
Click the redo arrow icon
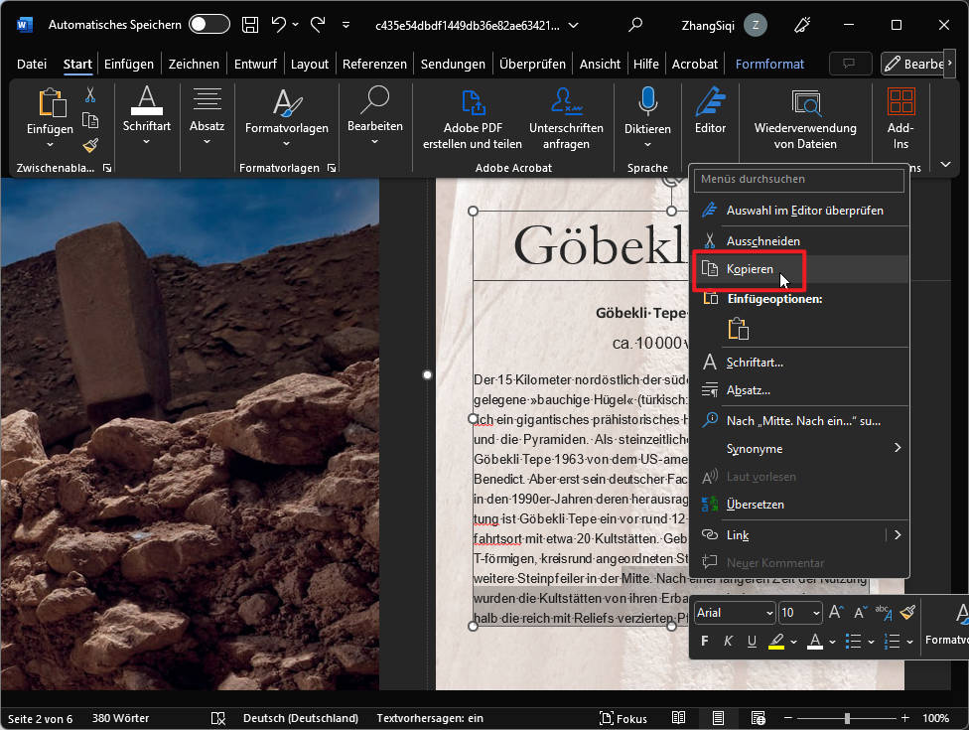point(318,25)
